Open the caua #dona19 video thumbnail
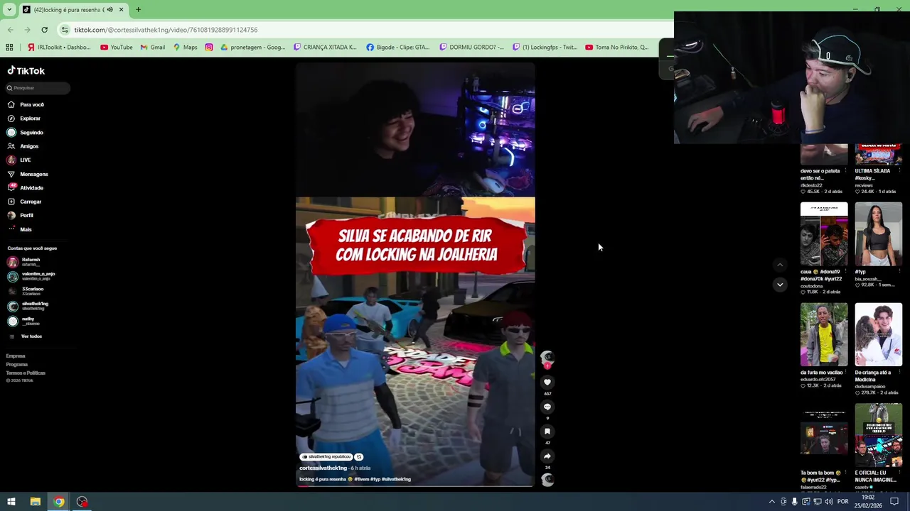 [x=824, y=234]
